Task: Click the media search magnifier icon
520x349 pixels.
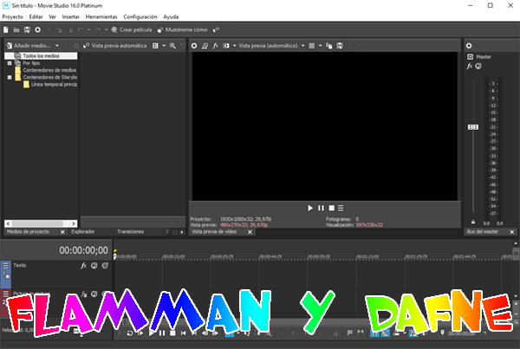Action: (172, 46)
